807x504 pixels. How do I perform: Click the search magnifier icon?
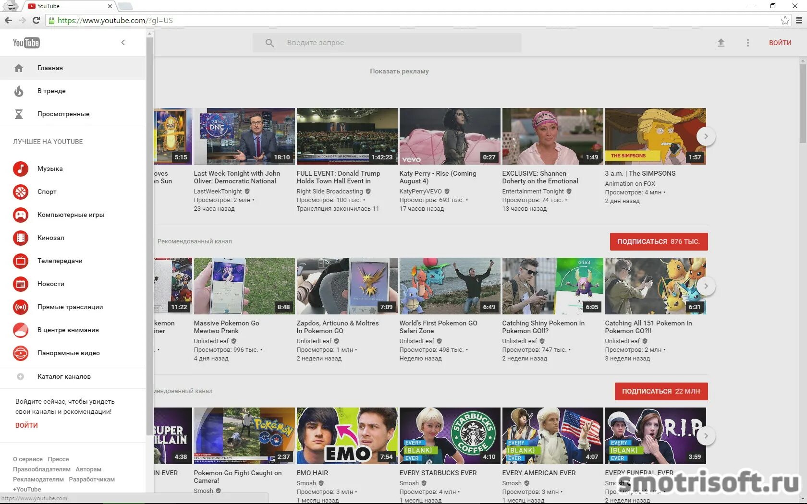point(269,43)
